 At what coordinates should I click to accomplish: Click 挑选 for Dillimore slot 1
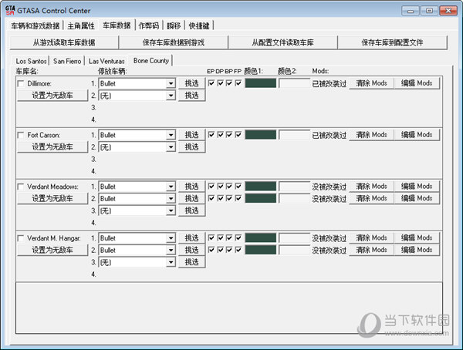(x=191, y=83)
